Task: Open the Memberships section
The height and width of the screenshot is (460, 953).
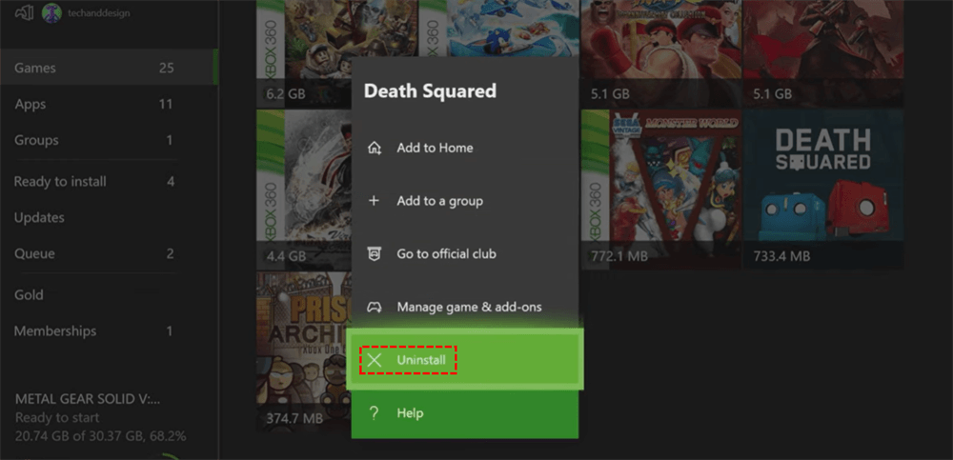Action: tap(55, 331)
